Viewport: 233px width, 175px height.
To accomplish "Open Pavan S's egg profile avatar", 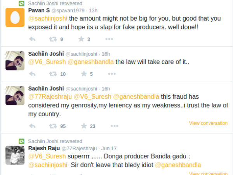I will [x=15, y=17].
